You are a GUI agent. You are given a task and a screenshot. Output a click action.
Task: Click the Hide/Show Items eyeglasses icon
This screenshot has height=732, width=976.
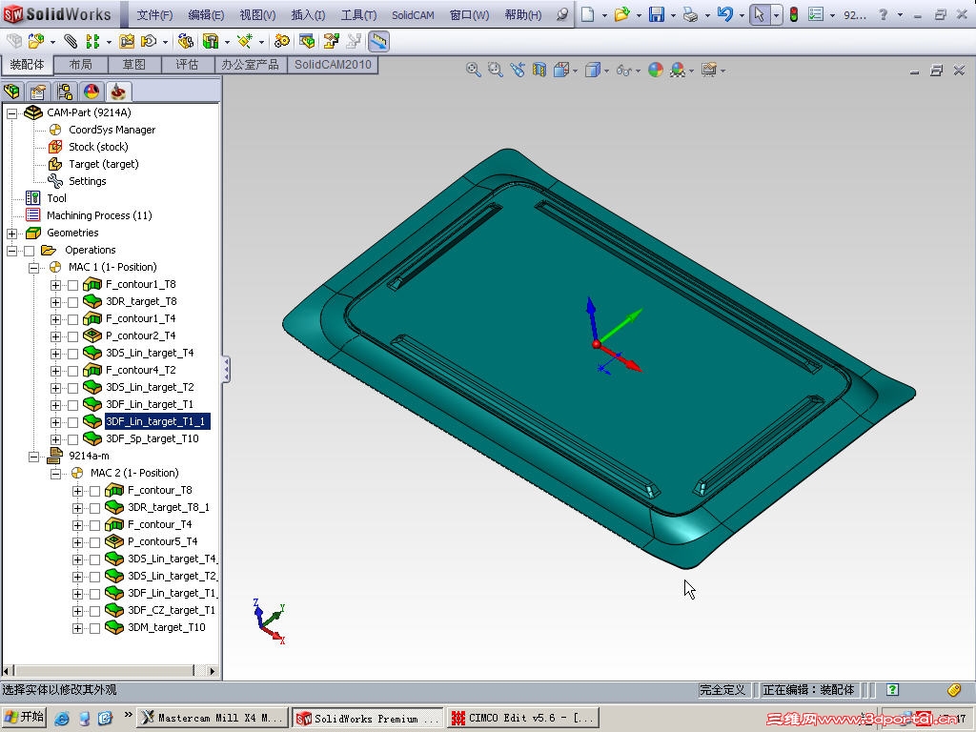tap(624, 70)
